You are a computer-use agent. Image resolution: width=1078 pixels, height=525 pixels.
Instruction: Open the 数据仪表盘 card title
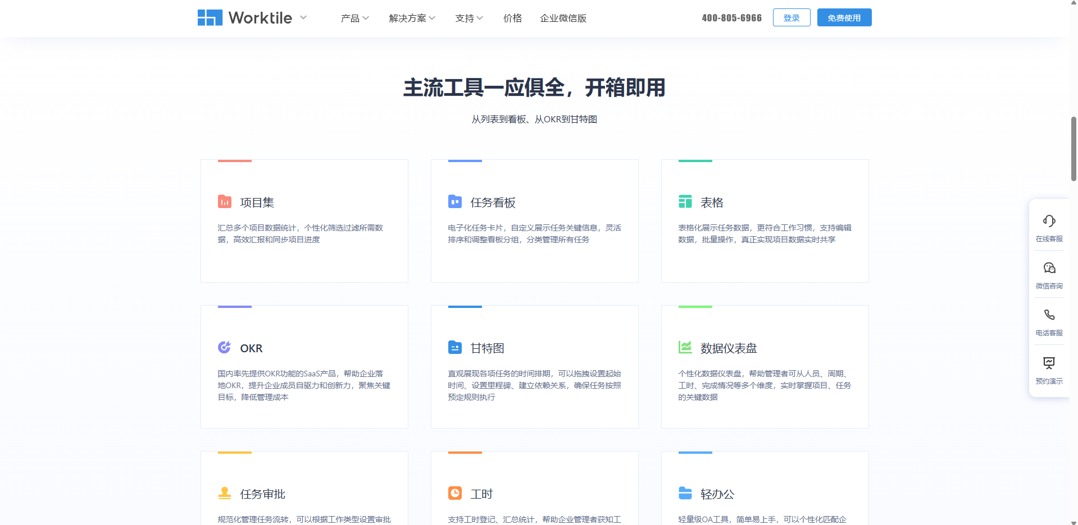(729, 348)
